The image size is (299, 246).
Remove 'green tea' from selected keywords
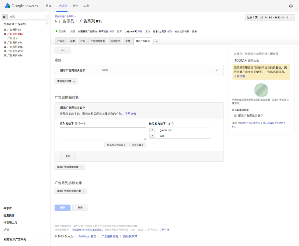[152, 130]
